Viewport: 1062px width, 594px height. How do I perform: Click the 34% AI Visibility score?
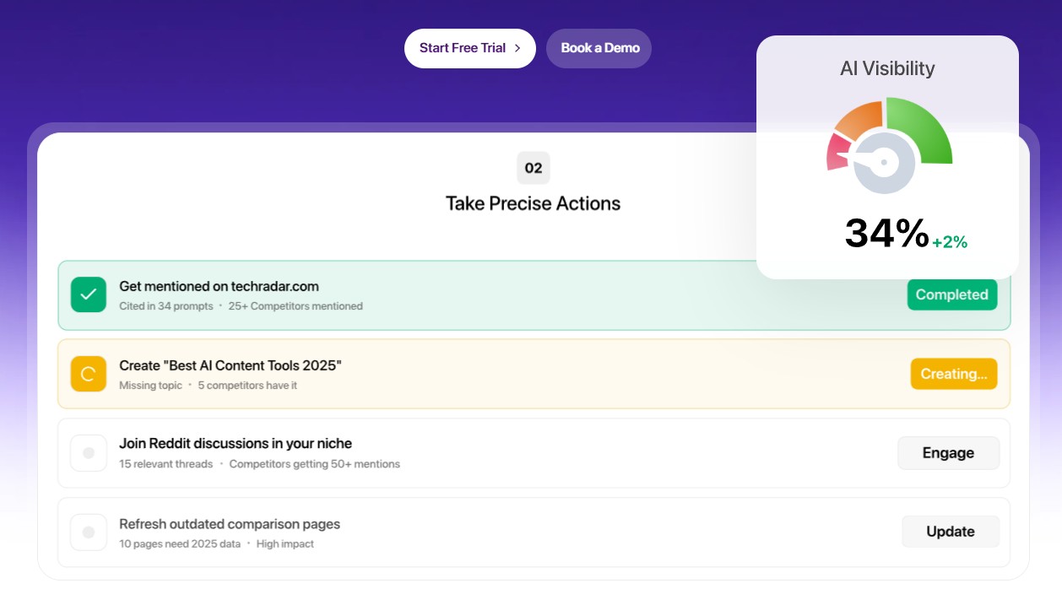click(886, 234)
